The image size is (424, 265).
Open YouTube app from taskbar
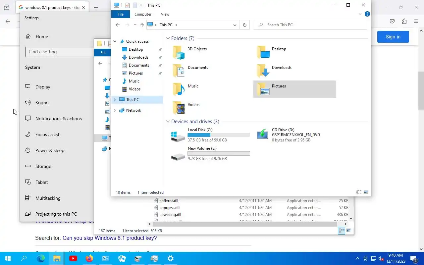[x=73, y=258]
